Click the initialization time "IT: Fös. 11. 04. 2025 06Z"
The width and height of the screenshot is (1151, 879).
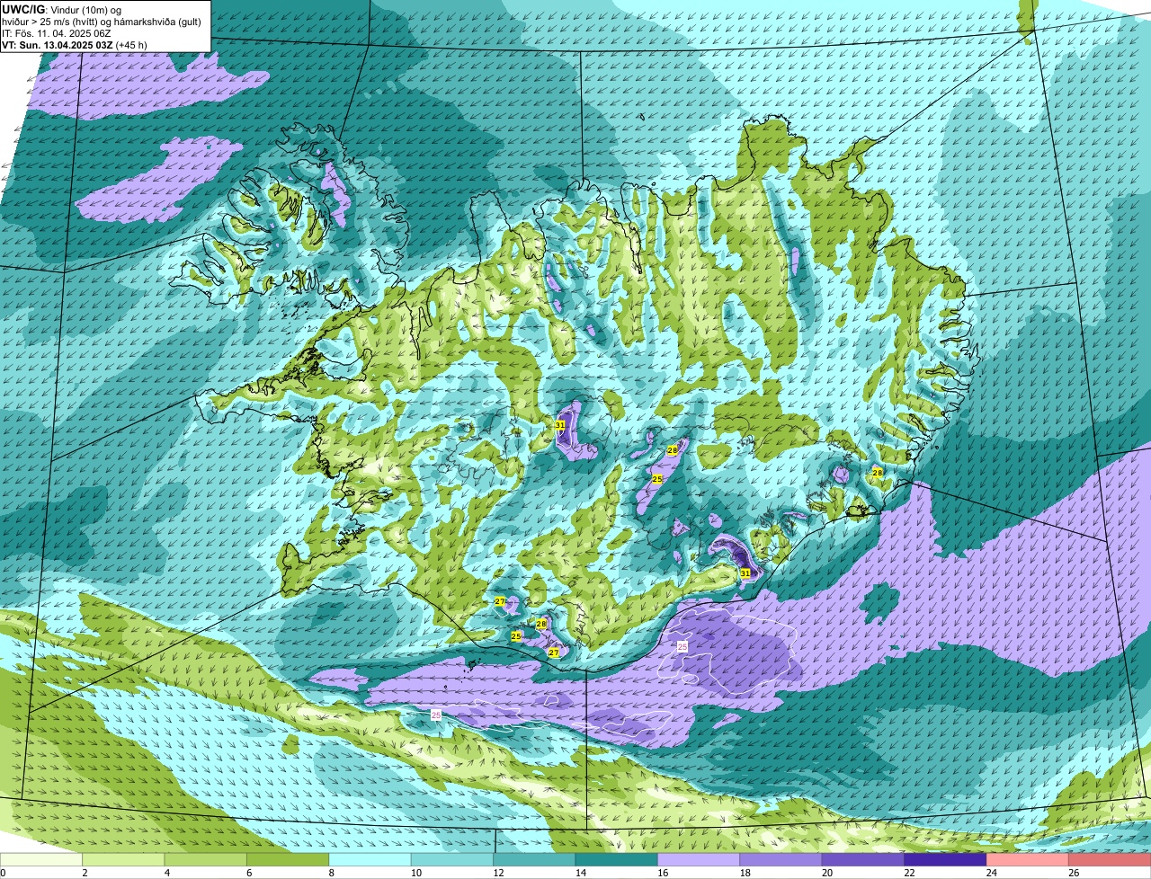pos(58,33)
